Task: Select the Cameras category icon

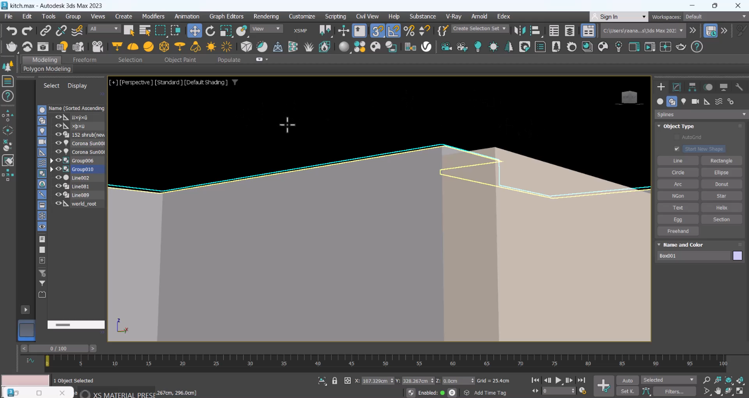Action: [x=695, y=101]
